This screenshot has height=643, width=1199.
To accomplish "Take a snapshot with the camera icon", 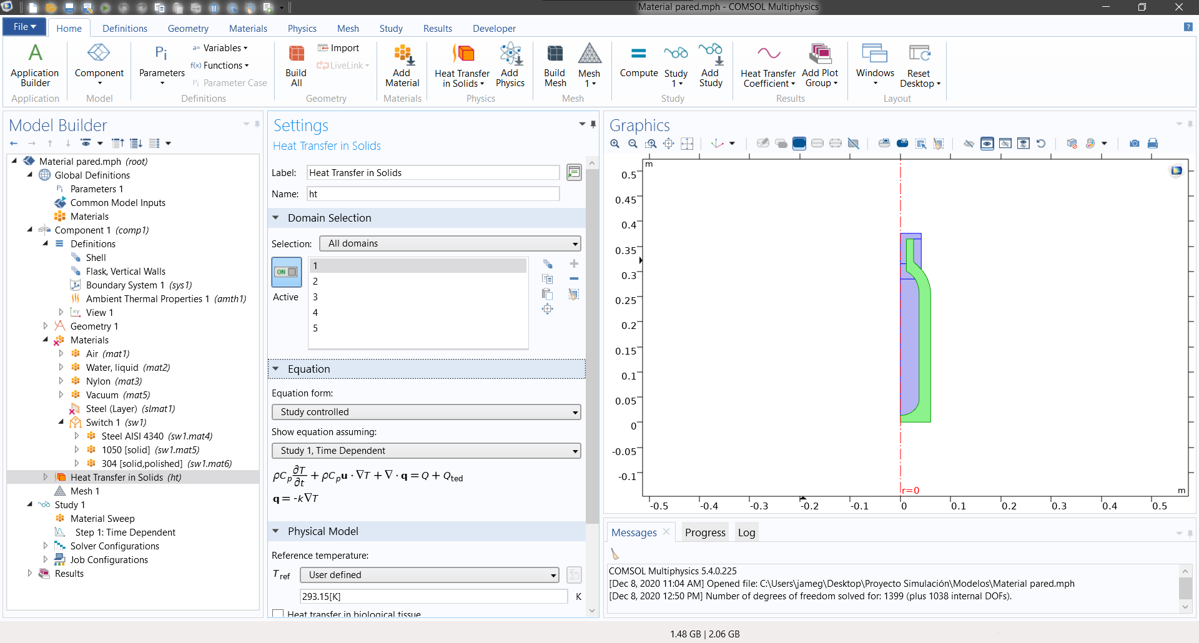I will pyautogui.click(x=1134, y=144).
